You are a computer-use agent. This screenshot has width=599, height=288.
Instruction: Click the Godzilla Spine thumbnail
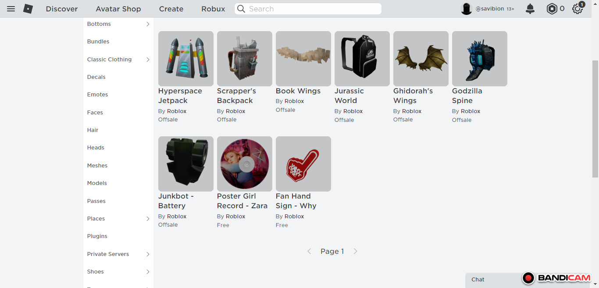click(479, 59)
